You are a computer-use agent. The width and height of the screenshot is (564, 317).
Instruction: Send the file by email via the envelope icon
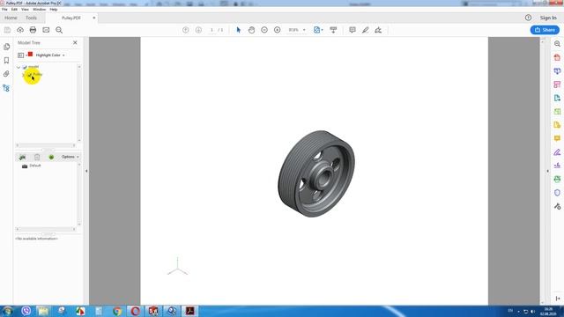(46, 30)
